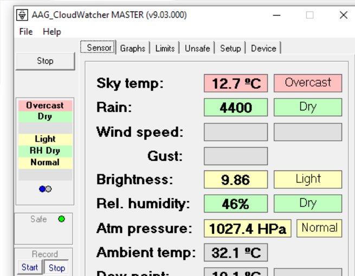The height and width of the screenshot is (276, 355).
Task: Click the Brightness: label
Action: point(135,180)
